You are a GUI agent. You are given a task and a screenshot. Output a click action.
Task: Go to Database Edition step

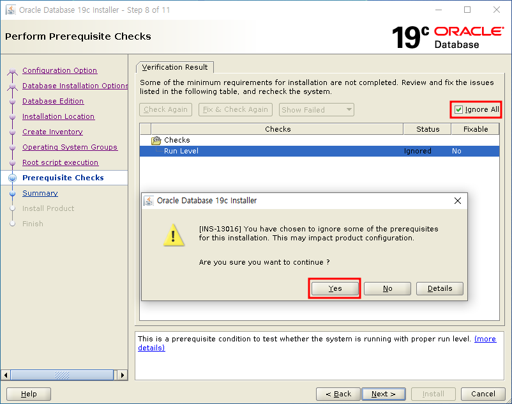tap(53, 101)
